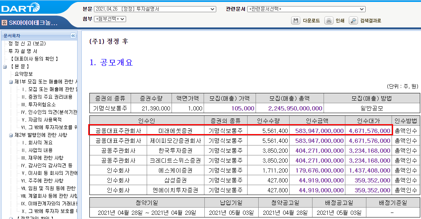Viewport: 421px width, 219px height.
Task: Select 요약정보 in the document tree
Action: [x=24, y=74]
